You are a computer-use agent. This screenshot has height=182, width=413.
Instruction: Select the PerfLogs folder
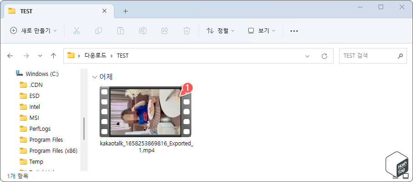click(x=35, y=129)
